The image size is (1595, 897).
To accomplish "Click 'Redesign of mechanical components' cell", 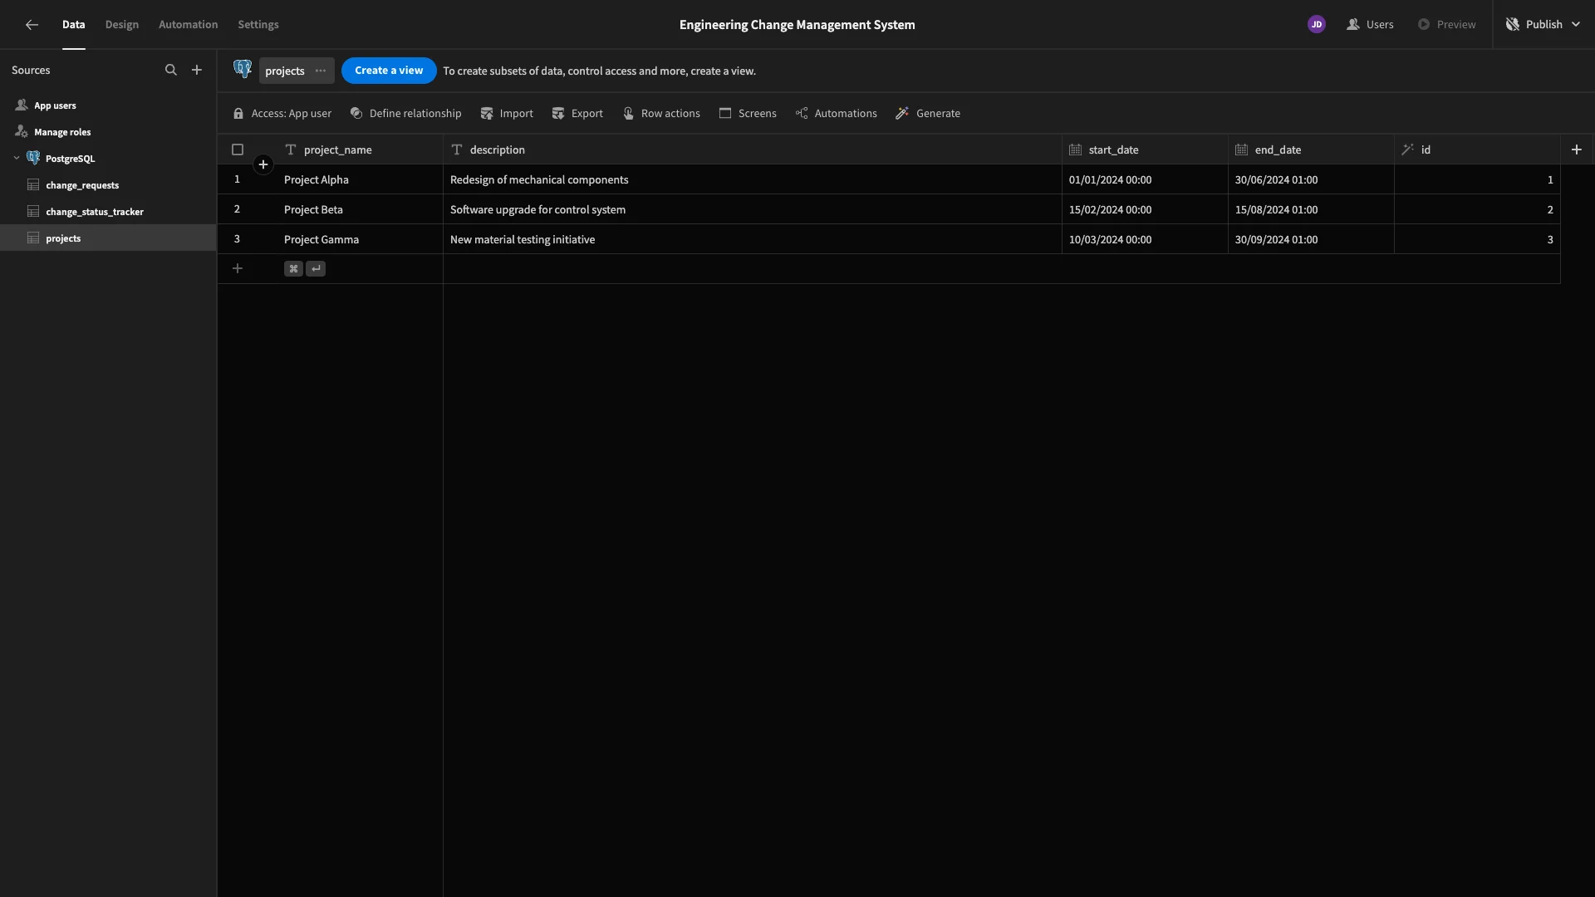I will click(753, 179).
